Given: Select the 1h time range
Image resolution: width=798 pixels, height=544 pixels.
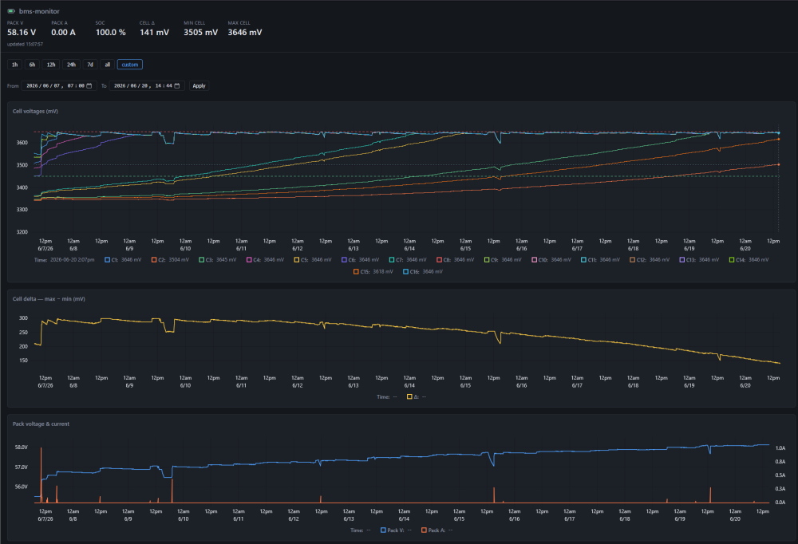Looking at the screenshot, I should point(14,65).
